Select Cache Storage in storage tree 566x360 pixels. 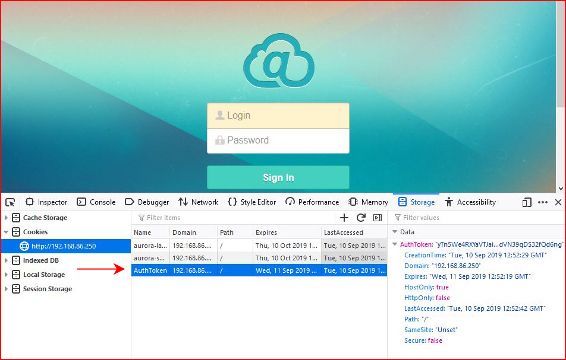tap(45, 218)
